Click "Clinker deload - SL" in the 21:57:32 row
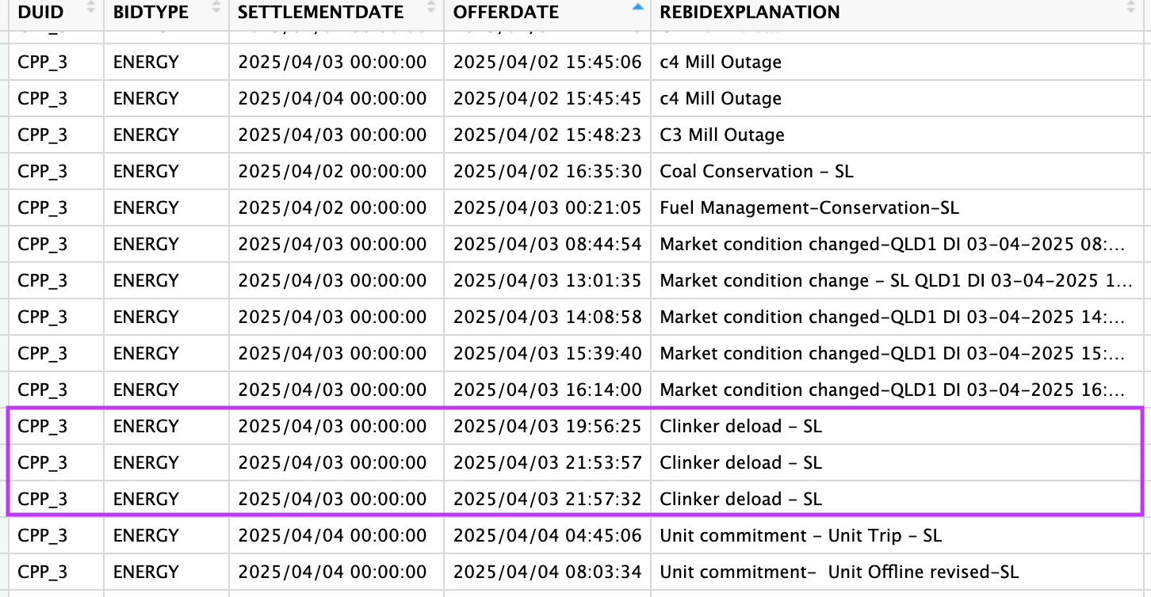The image size is (1151, 597). pyautogui.click(x=740, y=499)
